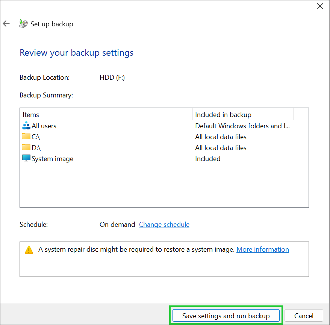
Task: Click the D:\ folder icon
Action: pyautogui.click(x=25, y=147)
